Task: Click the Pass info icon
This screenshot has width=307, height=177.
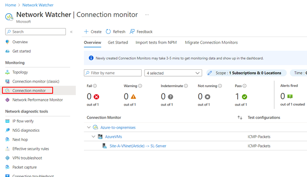Action: pyautogui.click(x=245, y=86)
